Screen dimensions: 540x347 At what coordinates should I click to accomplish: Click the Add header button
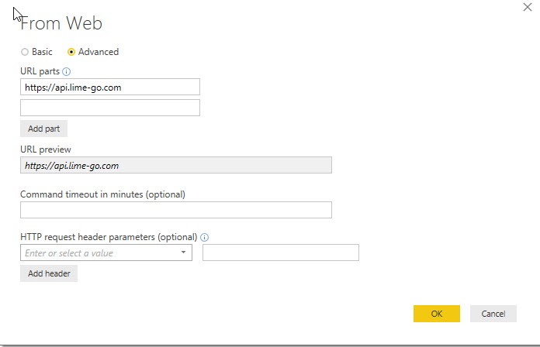click(49, 273)
